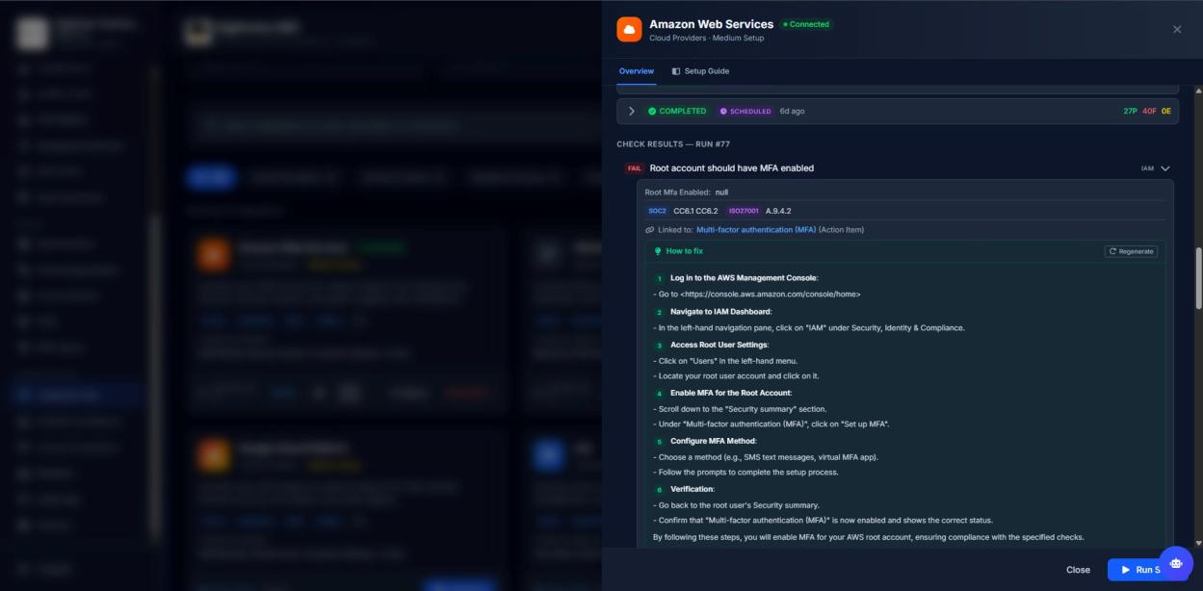Click the 'CHECK RESULTS — RUN #77' heading
This screenshot has width=1203, height=591.
674,144
